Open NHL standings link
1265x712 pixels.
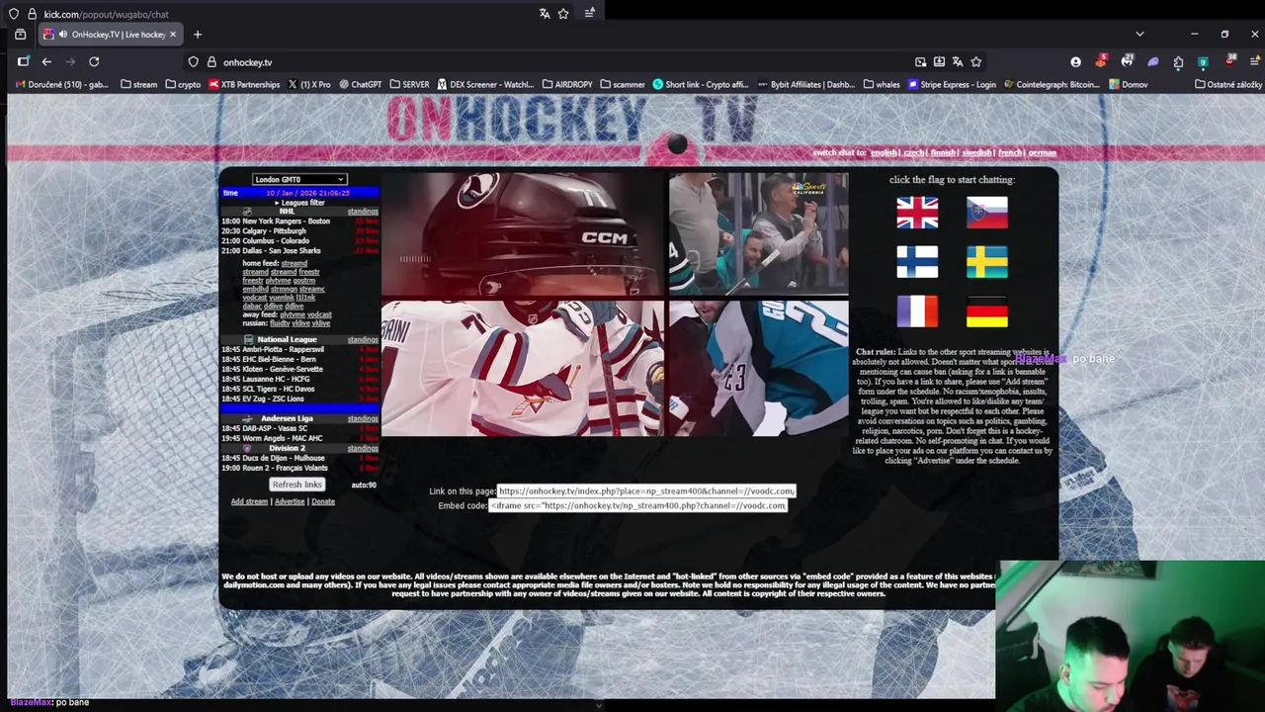pyautogui.click(x=363, y=211)
